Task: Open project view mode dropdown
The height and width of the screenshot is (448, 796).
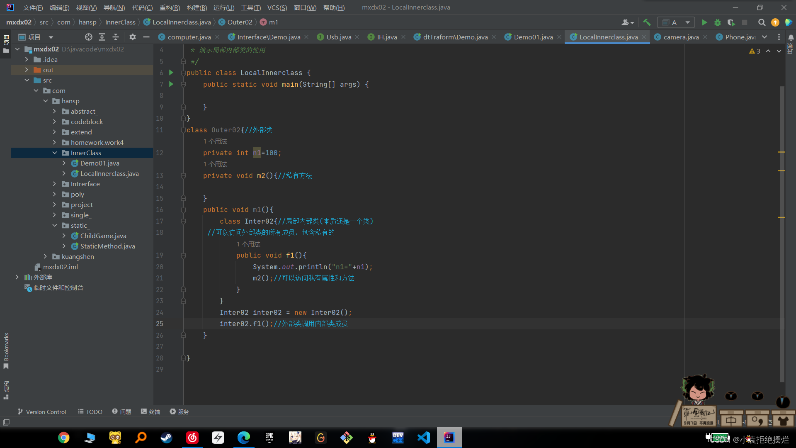Action: pyautogui.click(x=51, y=37)
